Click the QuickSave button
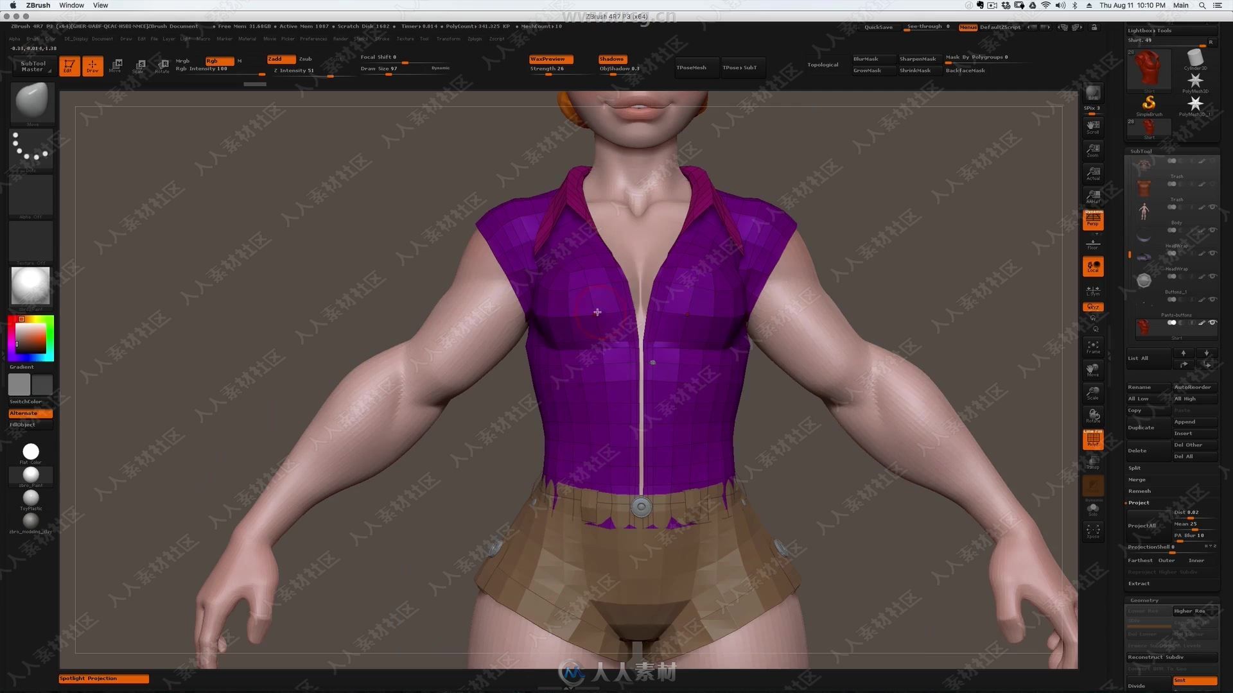The height and width of the screenshot is (693, 1233). [x=878, y=27]
